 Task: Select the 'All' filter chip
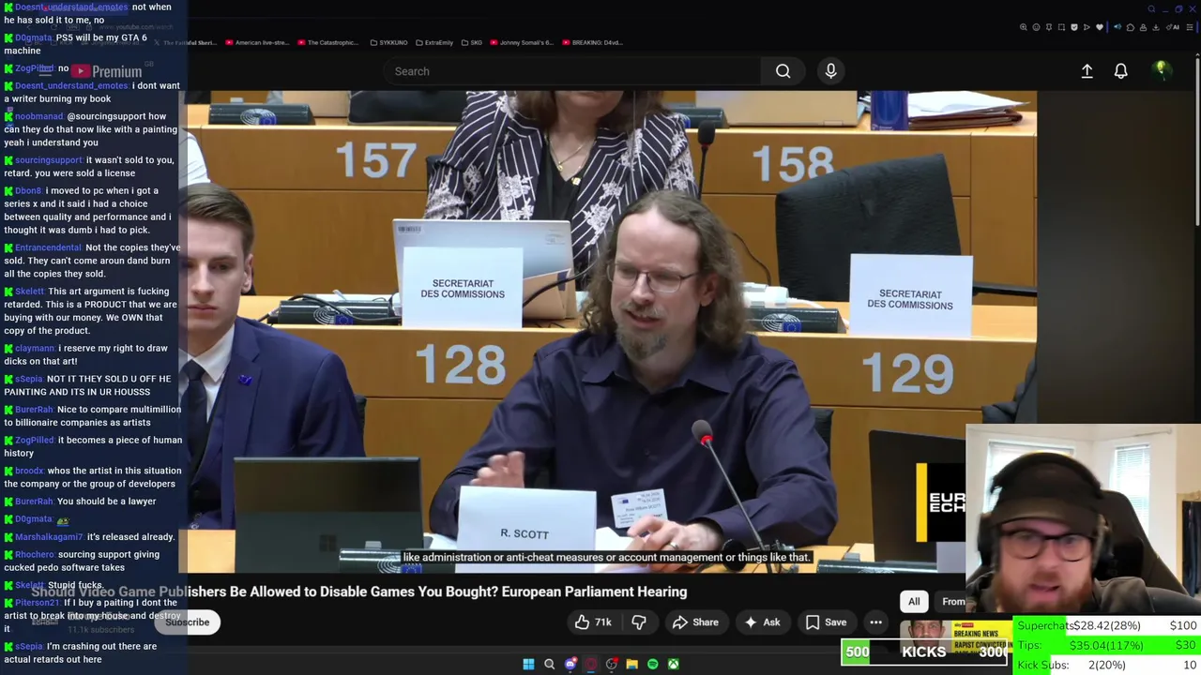(913, 602)
